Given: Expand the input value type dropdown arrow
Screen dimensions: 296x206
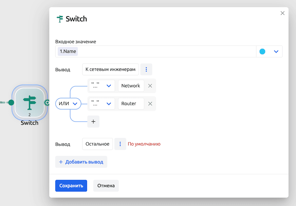Looking at the screenshot, I should point(276,52).
